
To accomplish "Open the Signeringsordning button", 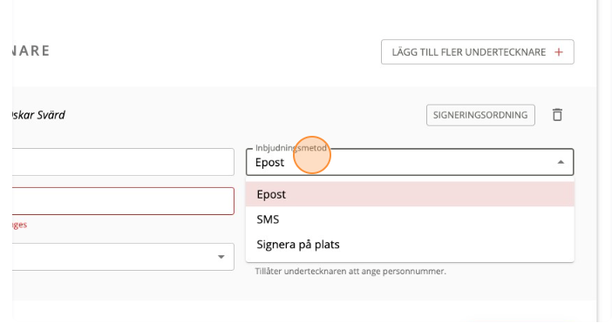I will click(x=480, y=115).
